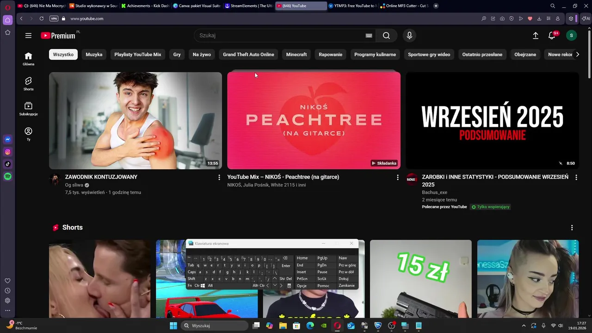Open Opera sidebar settings gear
This screenshot has height=333, width=592.
coord(7,300)
